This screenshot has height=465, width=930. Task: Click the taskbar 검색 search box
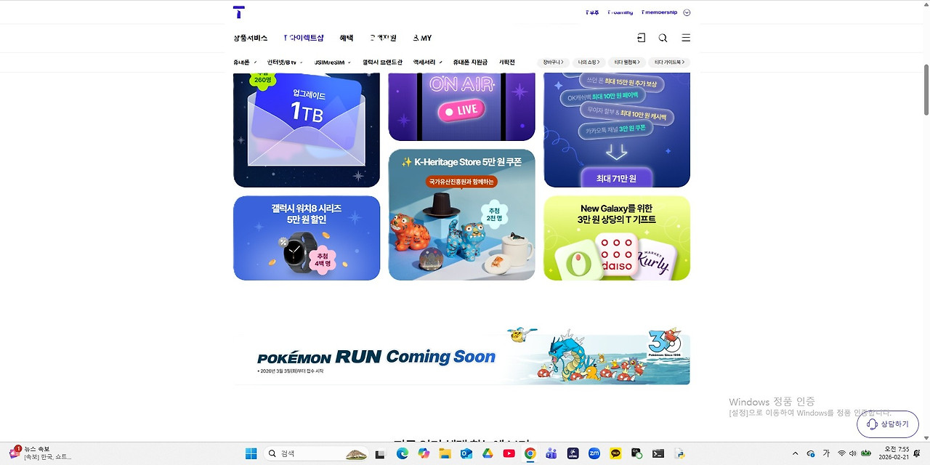coord(316,453)
